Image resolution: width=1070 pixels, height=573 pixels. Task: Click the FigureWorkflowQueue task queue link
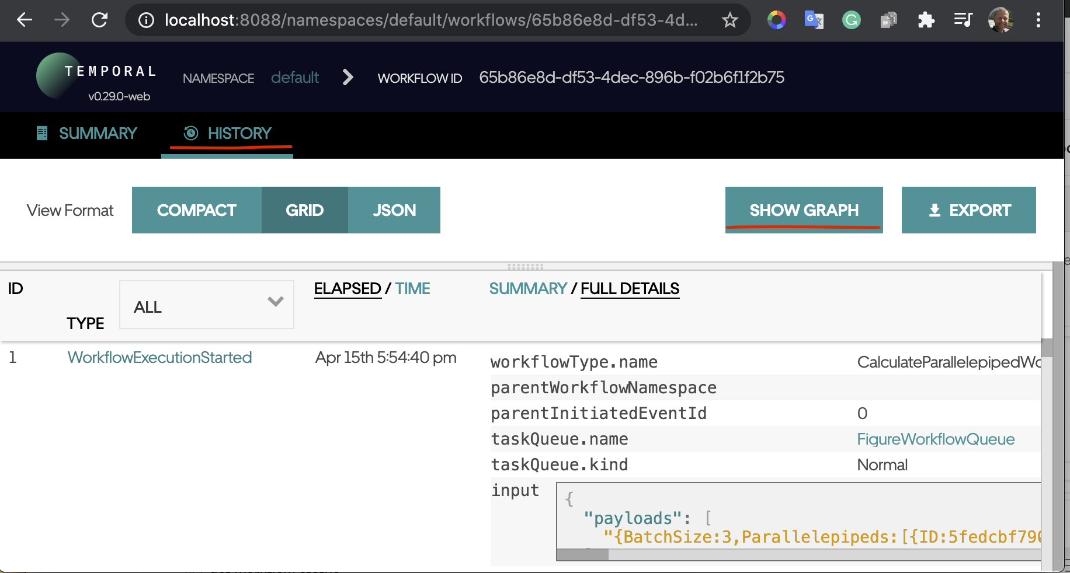[935, 439]
